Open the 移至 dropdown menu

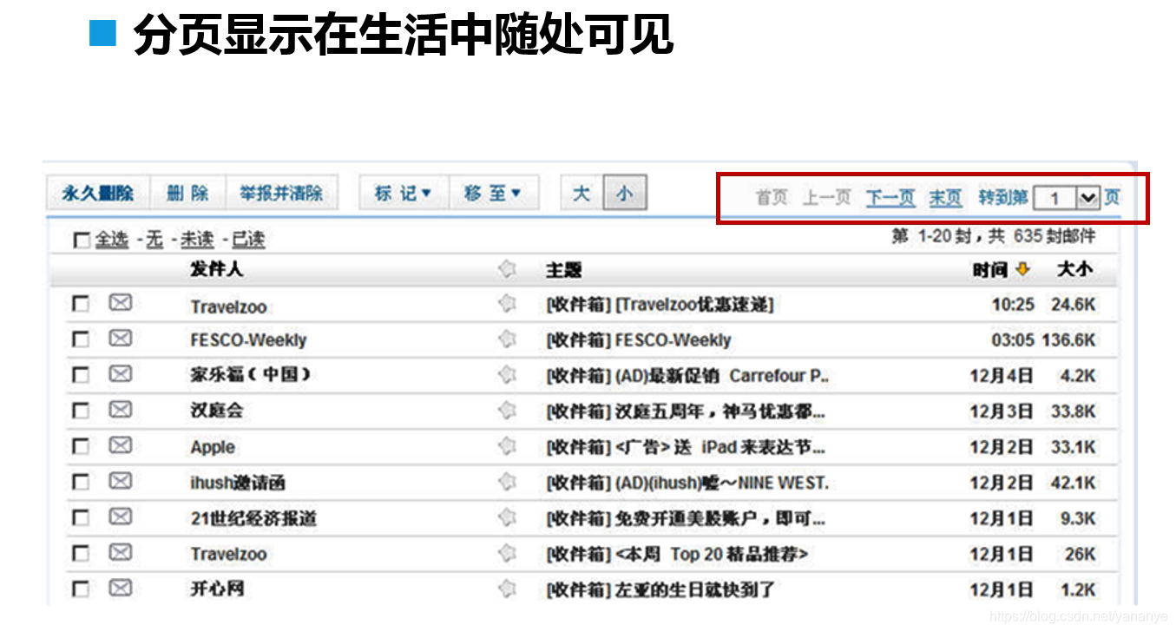click(494, 194)
